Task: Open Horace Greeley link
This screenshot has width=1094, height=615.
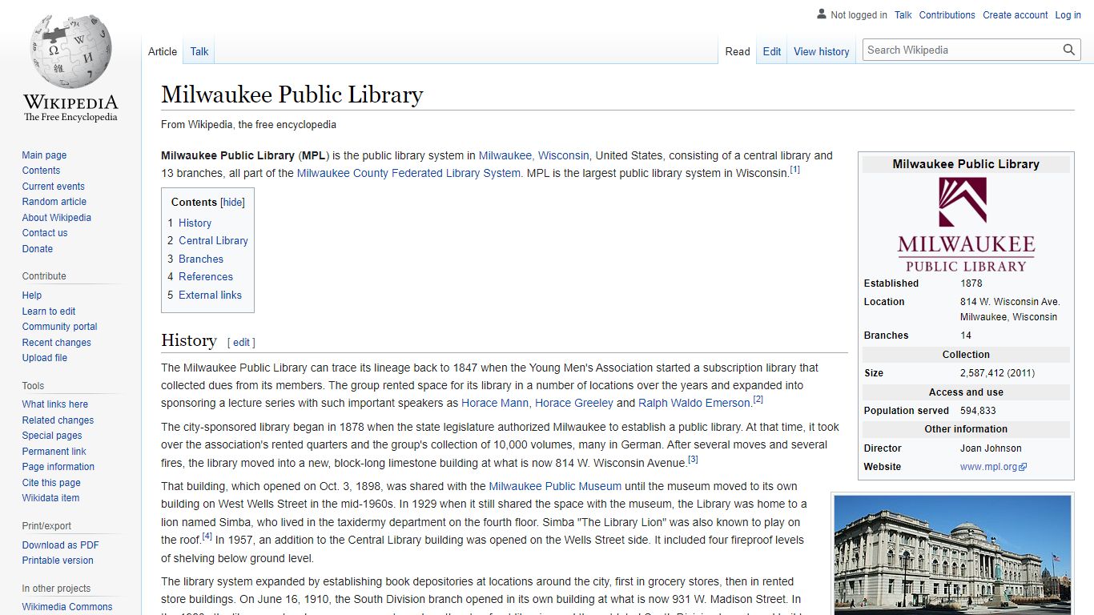Action: 574,403
